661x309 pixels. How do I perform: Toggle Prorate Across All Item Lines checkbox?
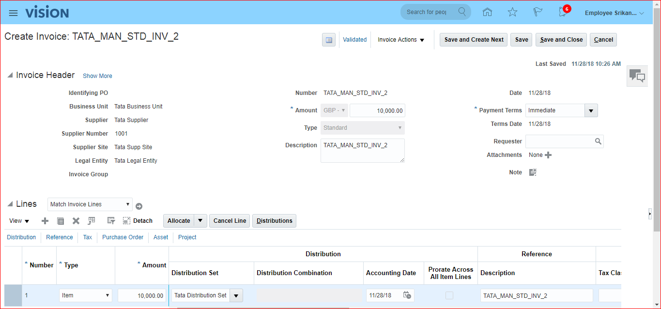450,295
